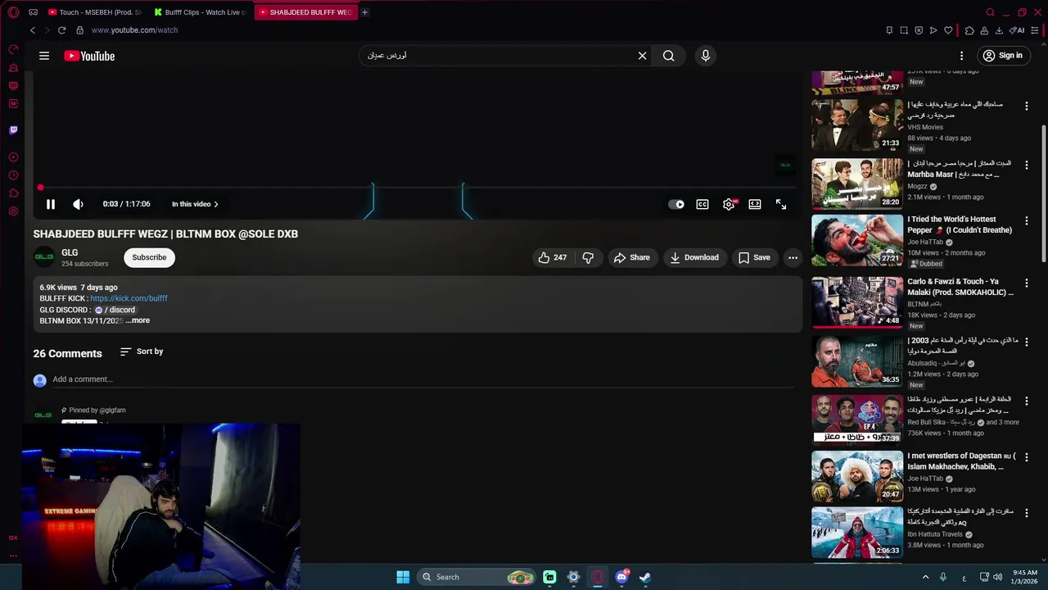
Task: Open World's Hottest Pepper video thumbnail
Action: click(857, 240)
